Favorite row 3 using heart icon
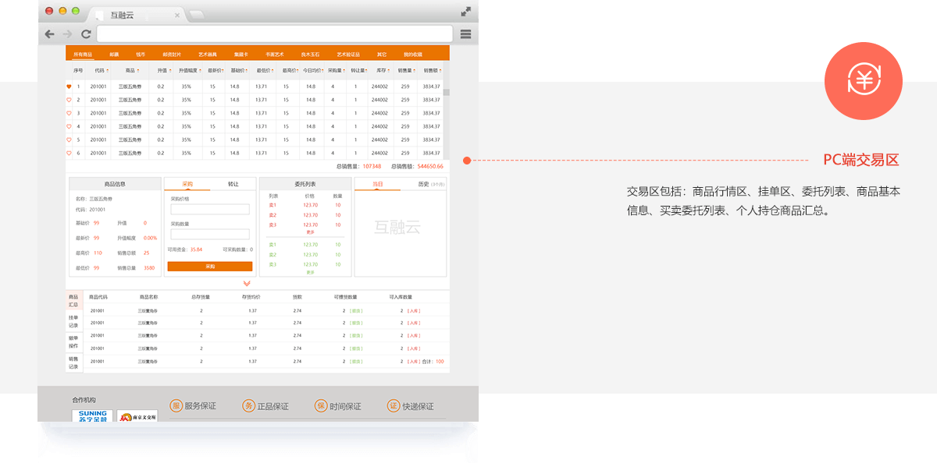This screenshot has width=937, height=463. pos(69,113)
